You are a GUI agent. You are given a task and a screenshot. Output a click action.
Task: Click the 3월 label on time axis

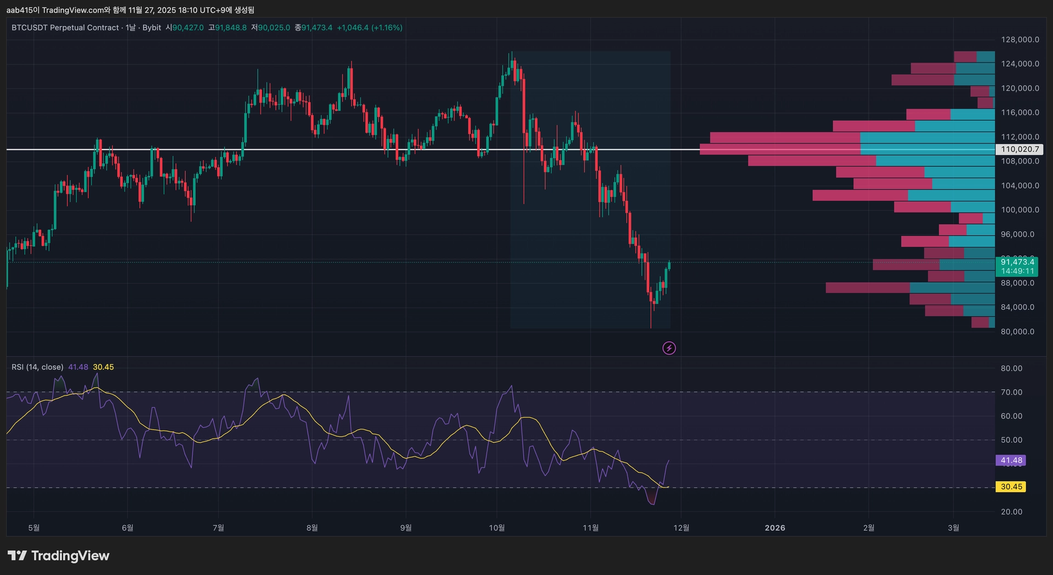pos(954,528)
